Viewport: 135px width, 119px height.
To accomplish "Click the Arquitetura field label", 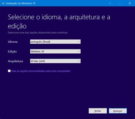I will point(15,61).
